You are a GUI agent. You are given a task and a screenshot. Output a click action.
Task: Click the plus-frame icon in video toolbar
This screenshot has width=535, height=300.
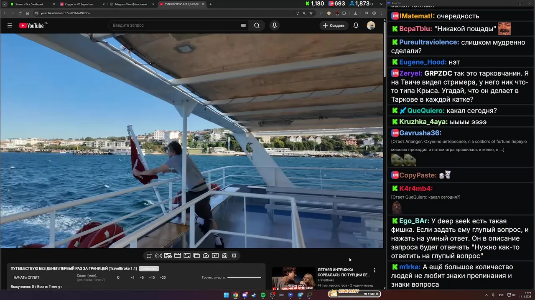(215, 255)
